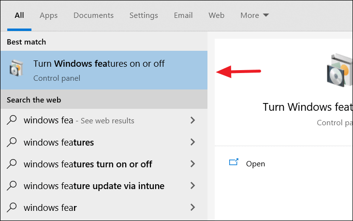The width and height of the screenshot is (353, 221).
Task: Click search icon beside 'windows features turn on or off'
Action: pos(12,164)
